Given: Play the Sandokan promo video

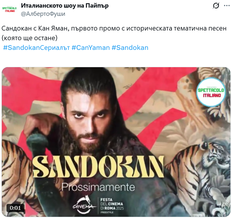Looking at the screenshot, I should click(x=116, y=142).
